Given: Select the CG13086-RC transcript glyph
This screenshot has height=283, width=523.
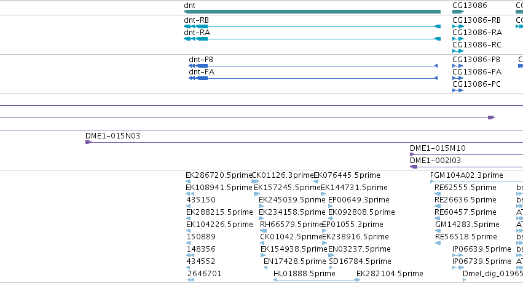Looking at the screenshot, I should tap(458, 51).
